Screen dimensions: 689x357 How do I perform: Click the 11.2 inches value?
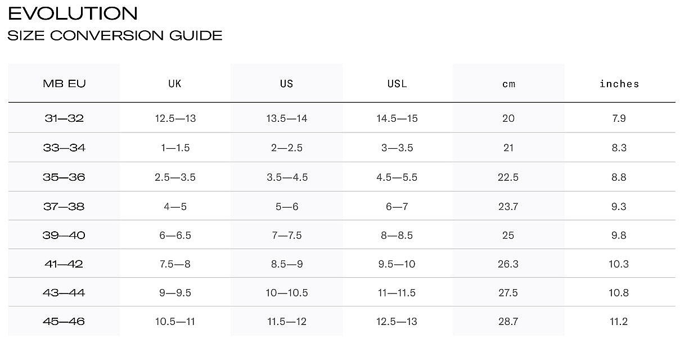(x=619, y=322)
